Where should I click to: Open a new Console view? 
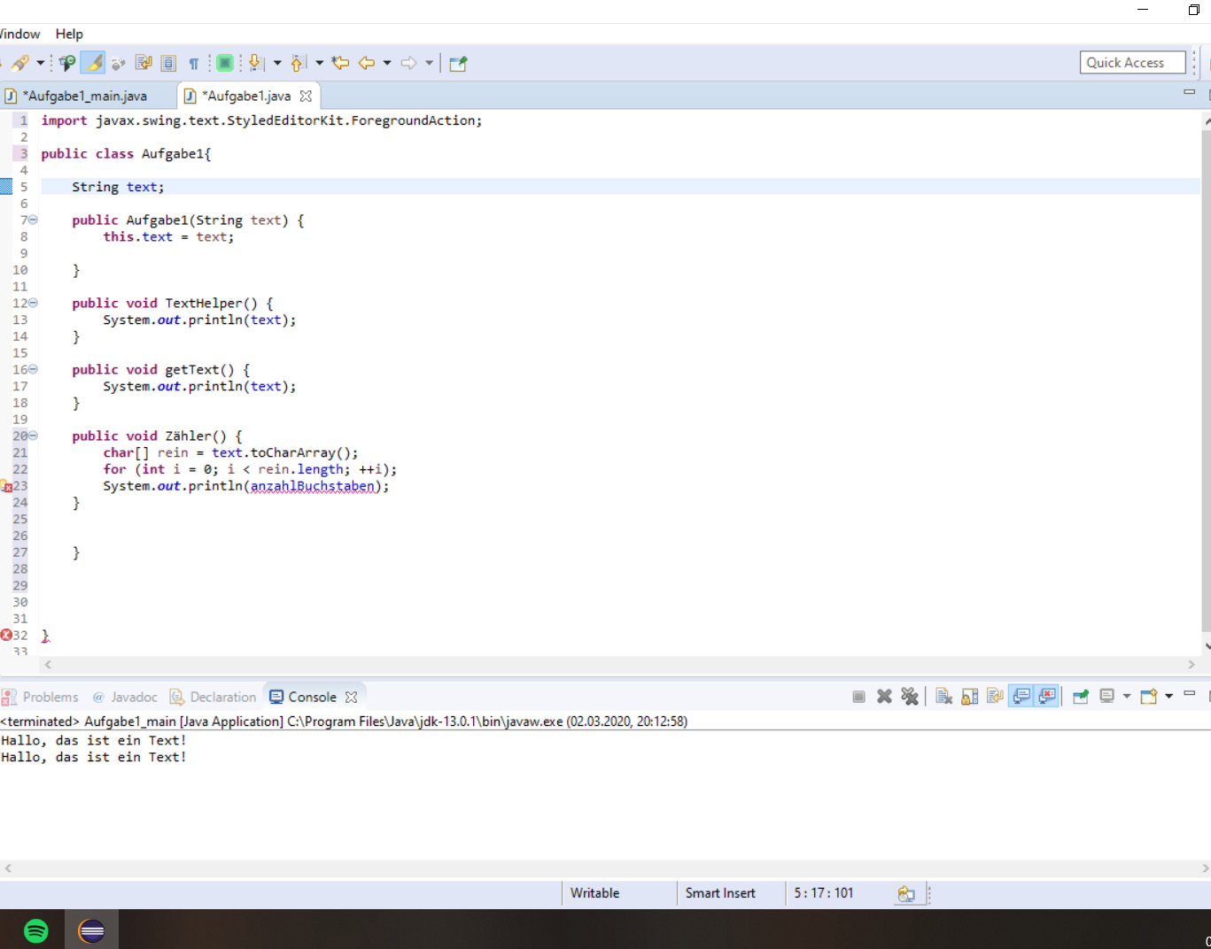point(1149,696)
